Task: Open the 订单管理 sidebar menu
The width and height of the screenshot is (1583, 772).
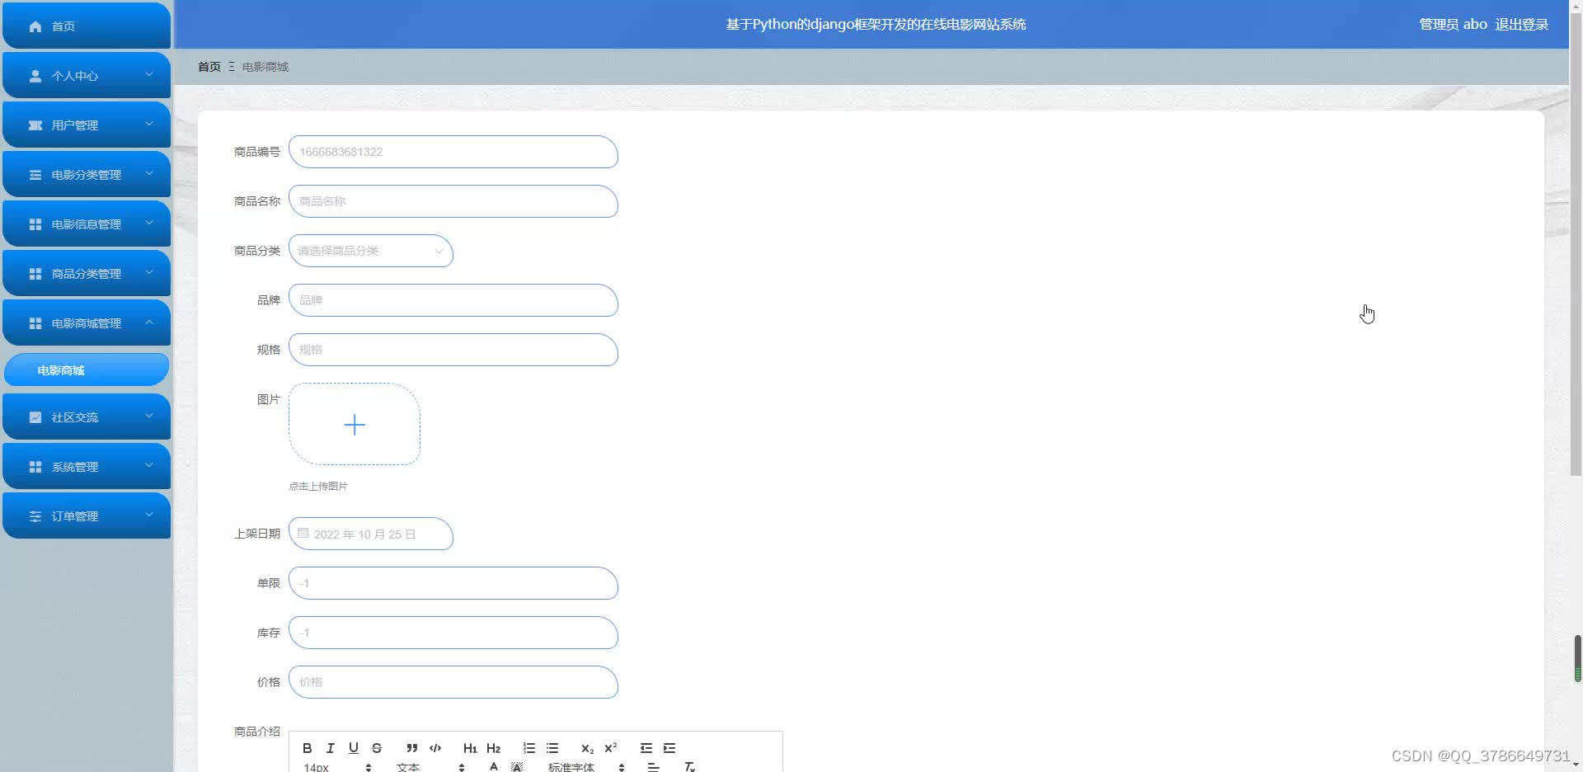Action: [87, 515]
